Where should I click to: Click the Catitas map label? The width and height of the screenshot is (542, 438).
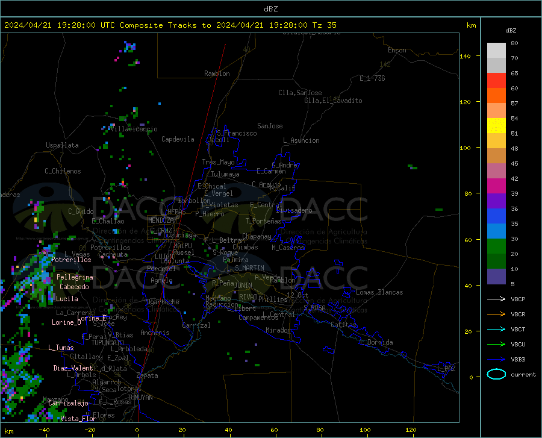344,325
